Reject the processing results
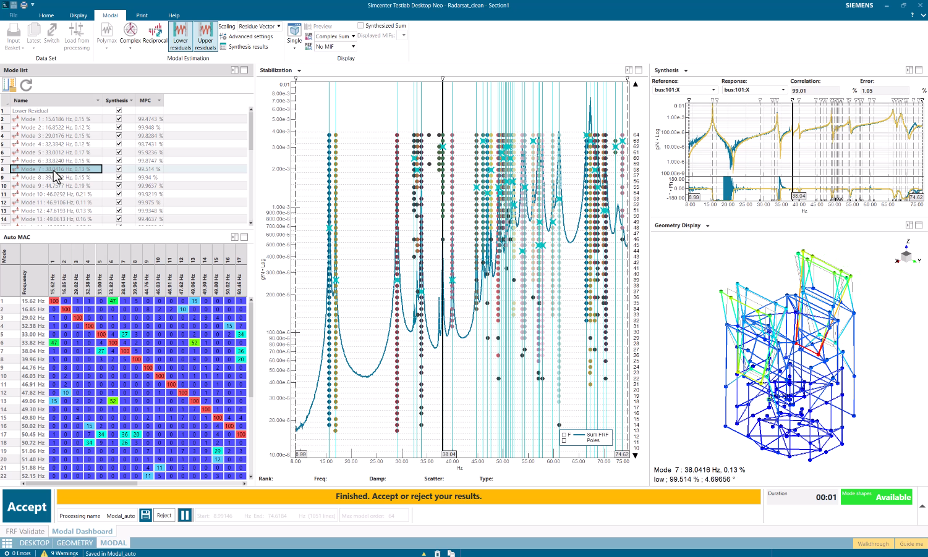 (x=164, y=514)
